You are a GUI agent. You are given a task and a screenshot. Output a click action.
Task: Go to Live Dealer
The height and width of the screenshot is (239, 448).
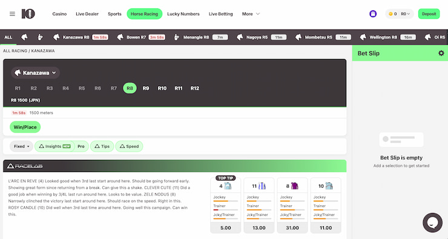pyautogui.click(x=87, y=14)
